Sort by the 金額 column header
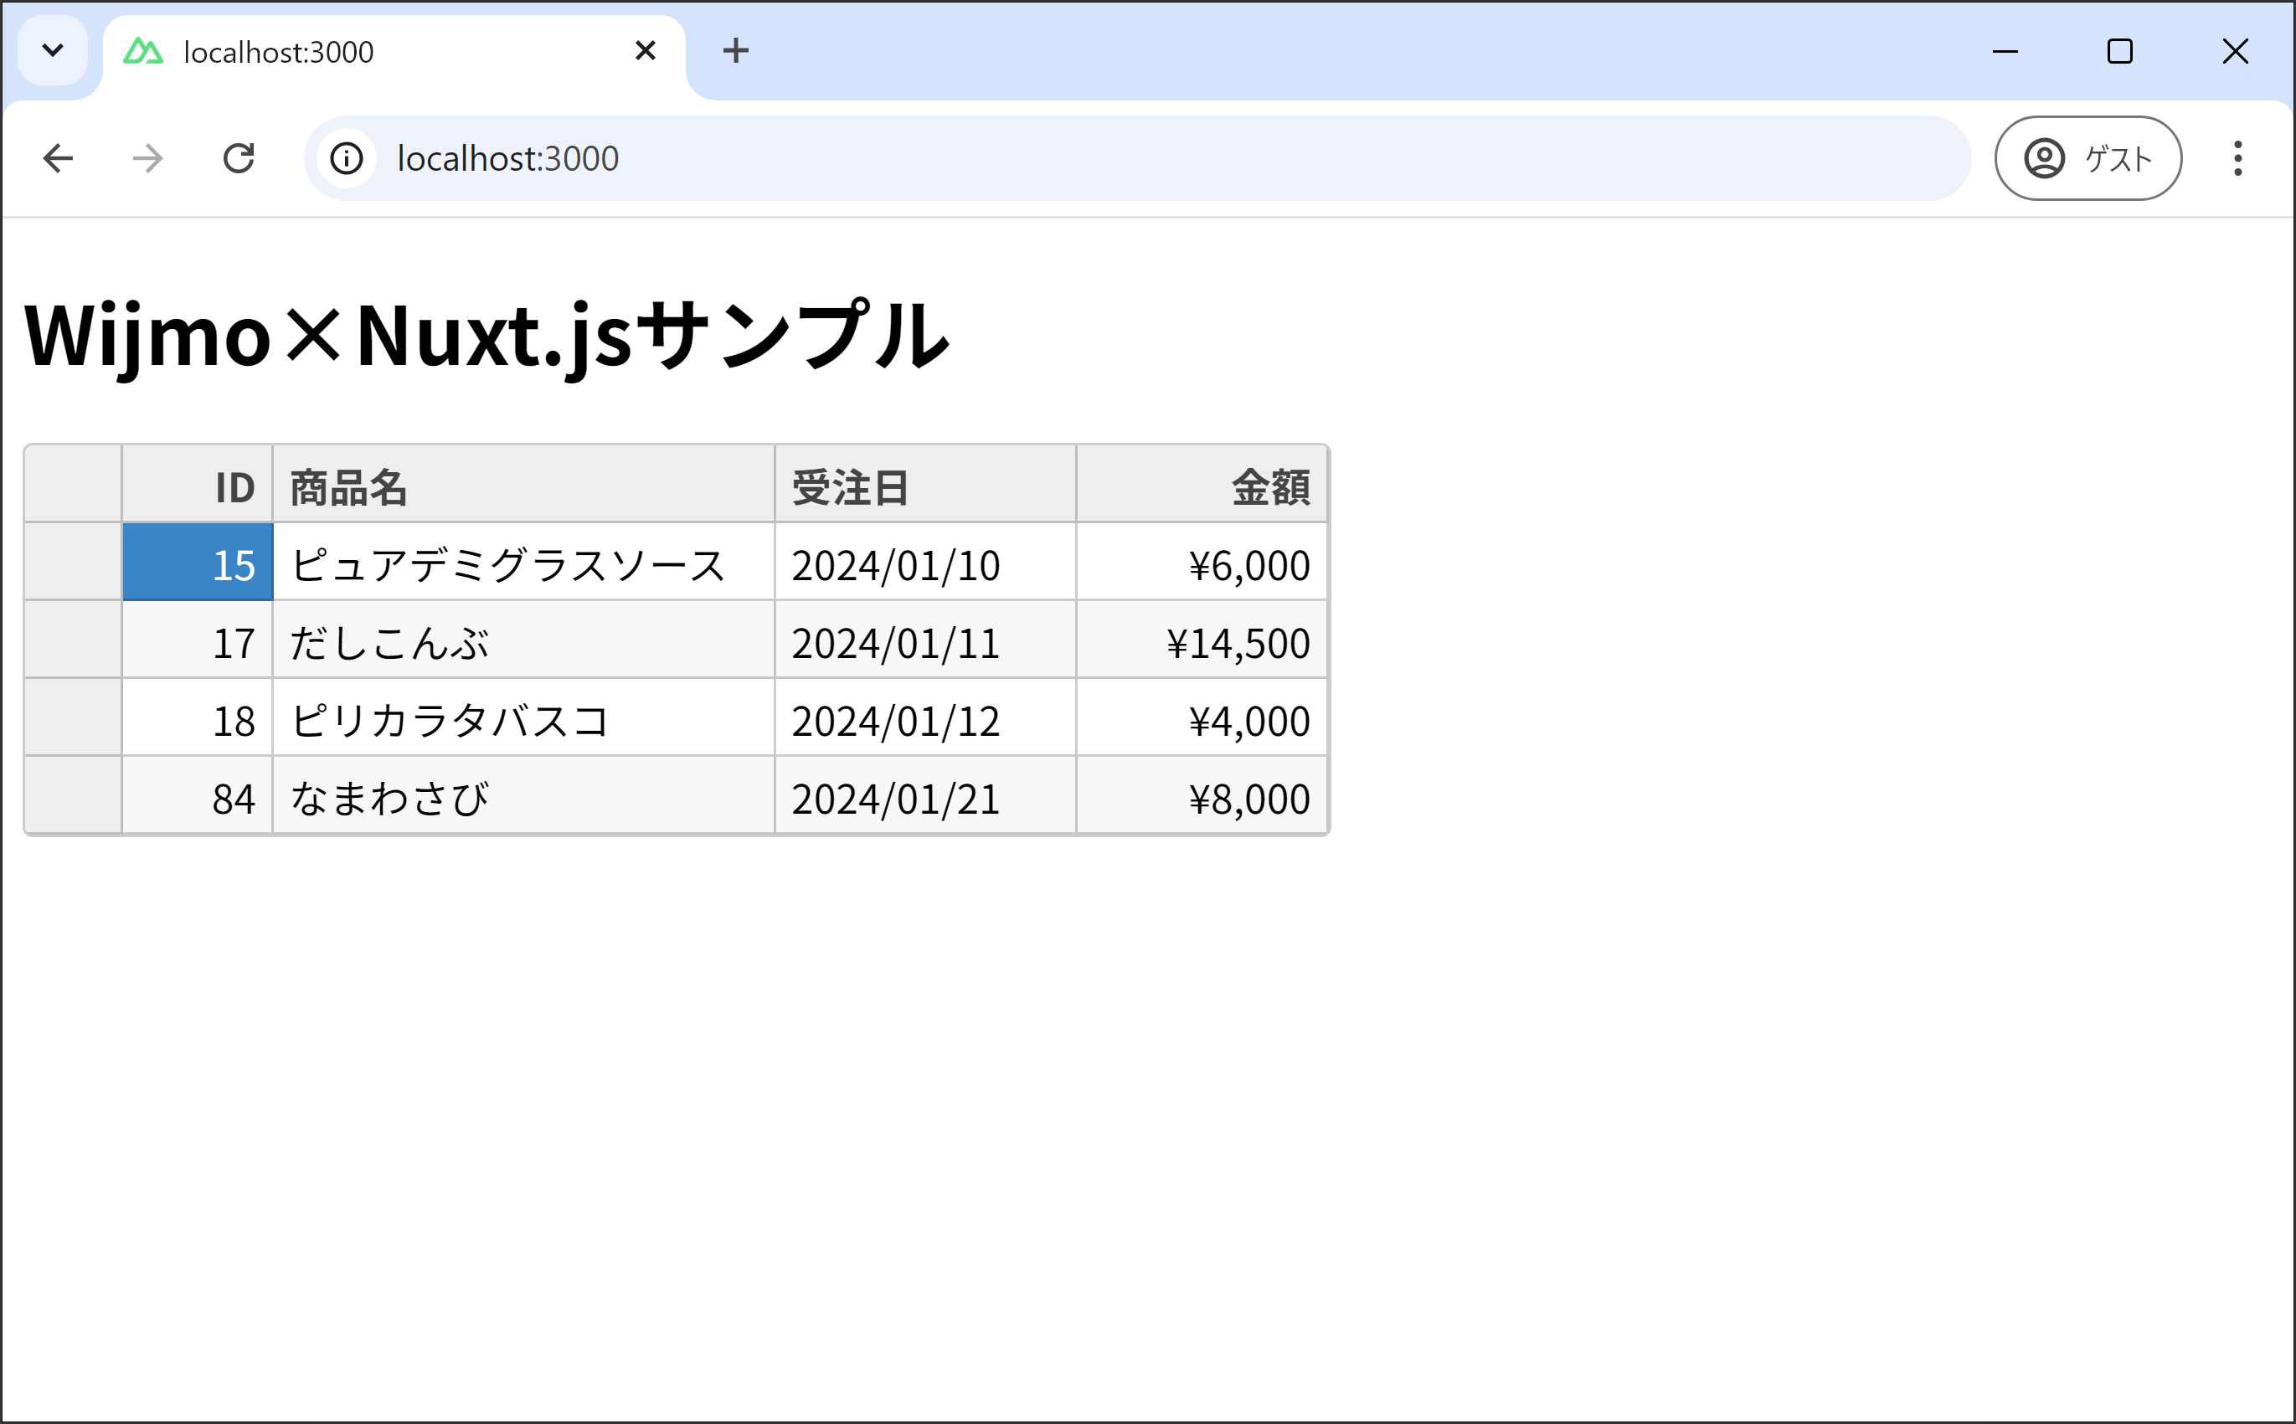2296x1424 pixels. coord(1202,484)
